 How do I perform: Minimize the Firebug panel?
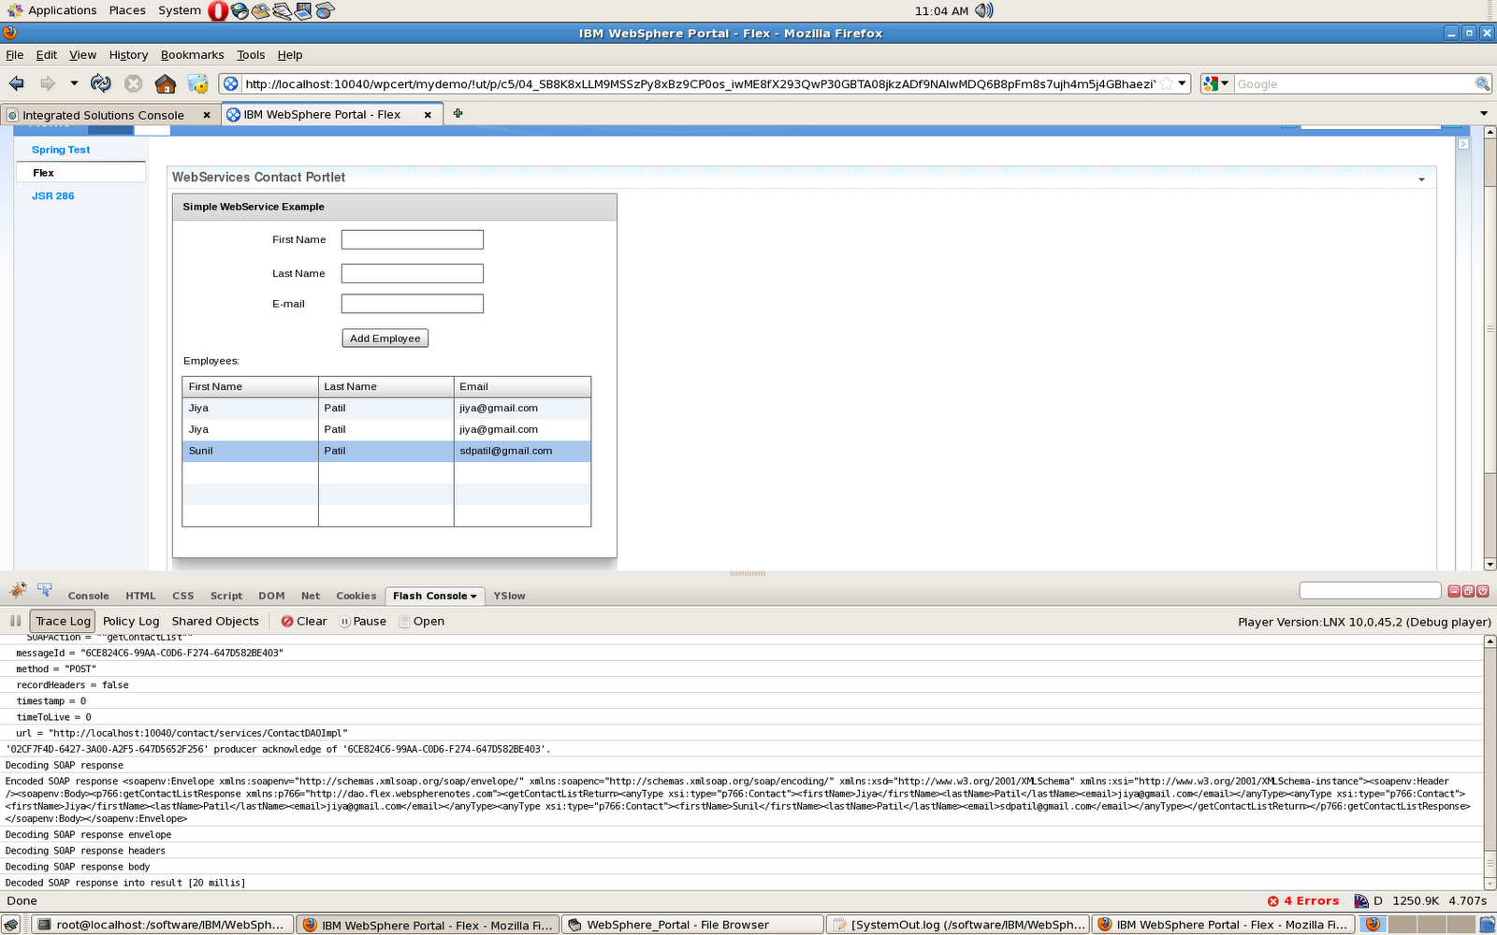[x=1454, y=591]
